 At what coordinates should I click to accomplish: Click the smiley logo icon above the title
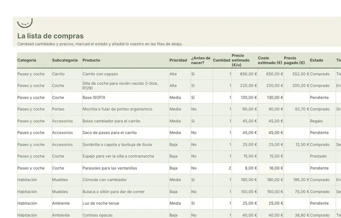point(25,23)
